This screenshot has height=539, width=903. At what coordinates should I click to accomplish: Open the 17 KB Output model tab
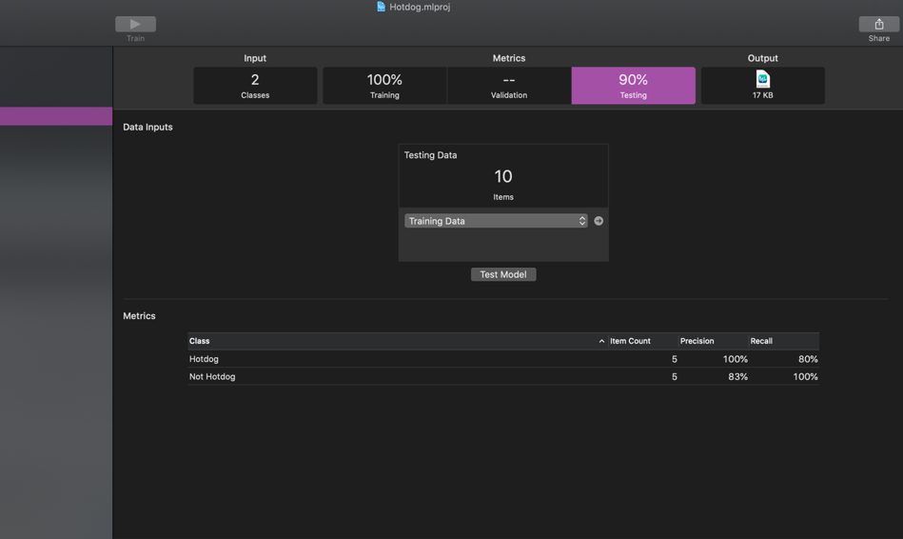click(x=762, y=86)
